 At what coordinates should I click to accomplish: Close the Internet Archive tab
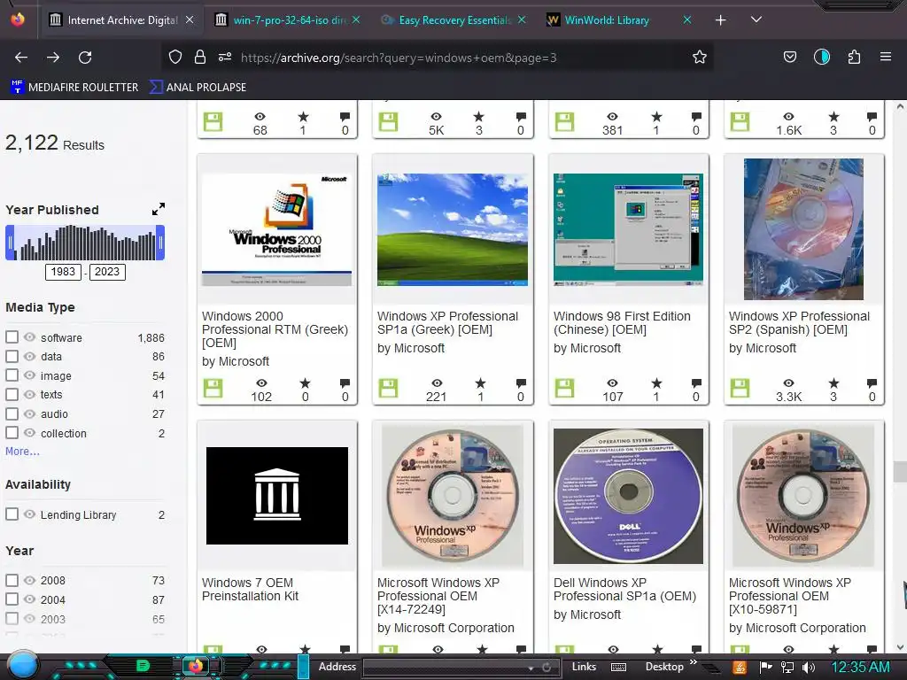click(x=190, y=19)
